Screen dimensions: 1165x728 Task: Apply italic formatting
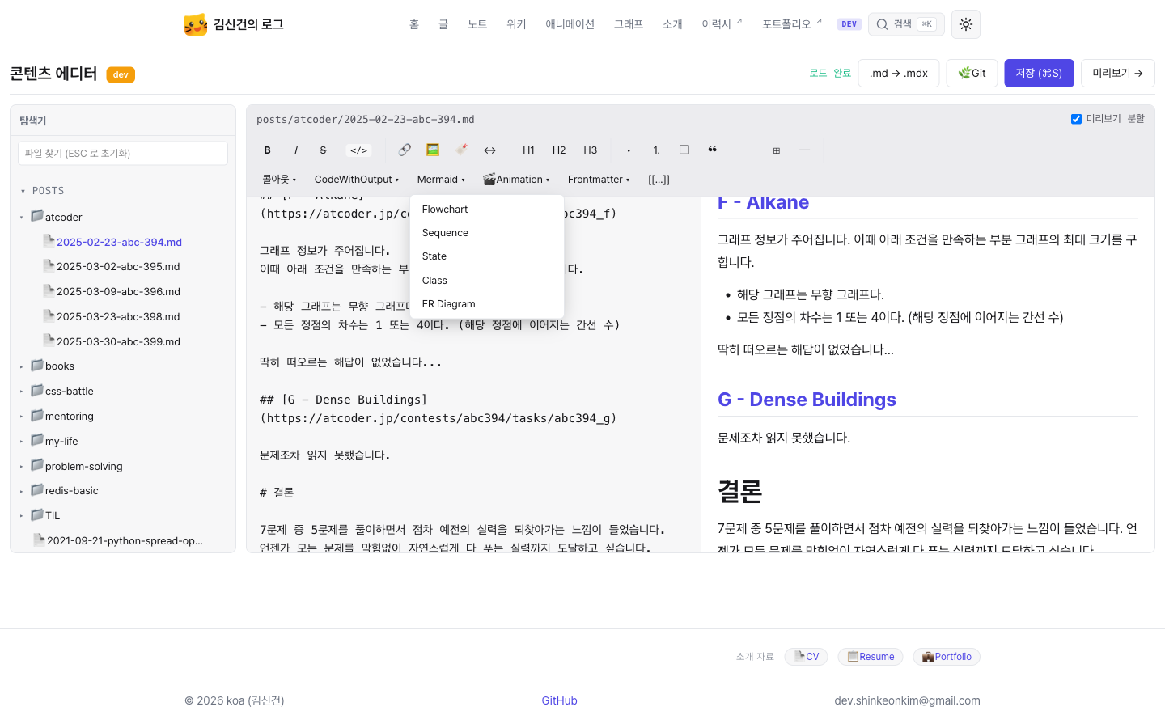296,150
